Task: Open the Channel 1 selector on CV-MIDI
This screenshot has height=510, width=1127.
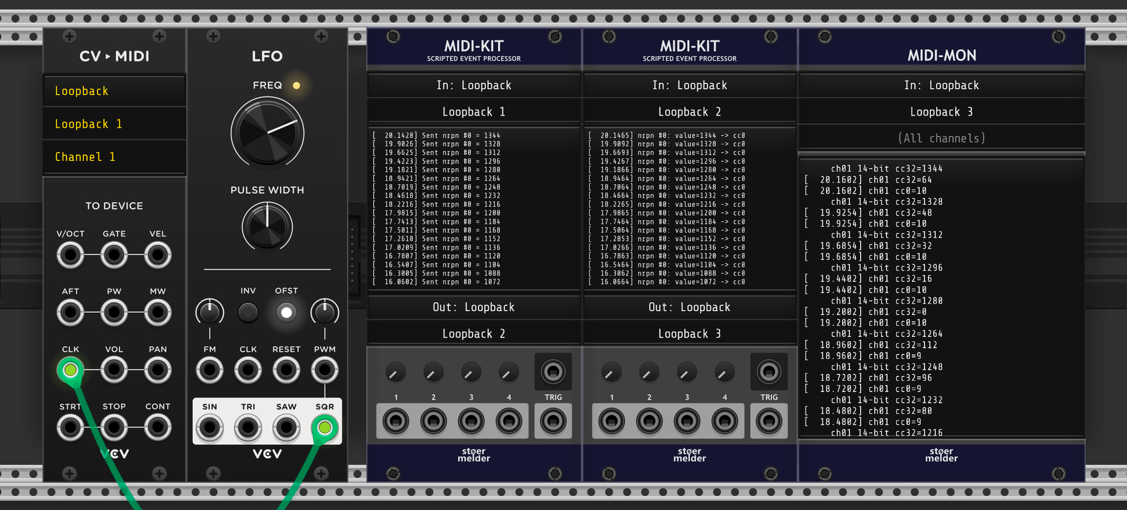Action: [114, 157]
